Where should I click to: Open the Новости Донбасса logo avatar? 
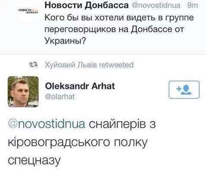[28, 11]
